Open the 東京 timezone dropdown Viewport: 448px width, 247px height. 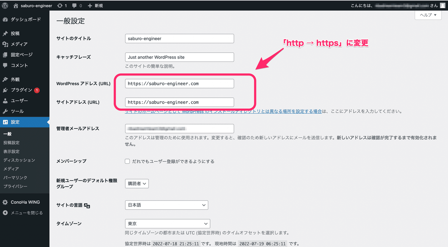click(x=168, y=224)
